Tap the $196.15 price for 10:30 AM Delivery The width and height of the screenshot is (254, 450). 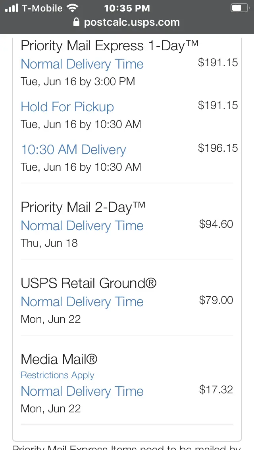tap(218, 148)
